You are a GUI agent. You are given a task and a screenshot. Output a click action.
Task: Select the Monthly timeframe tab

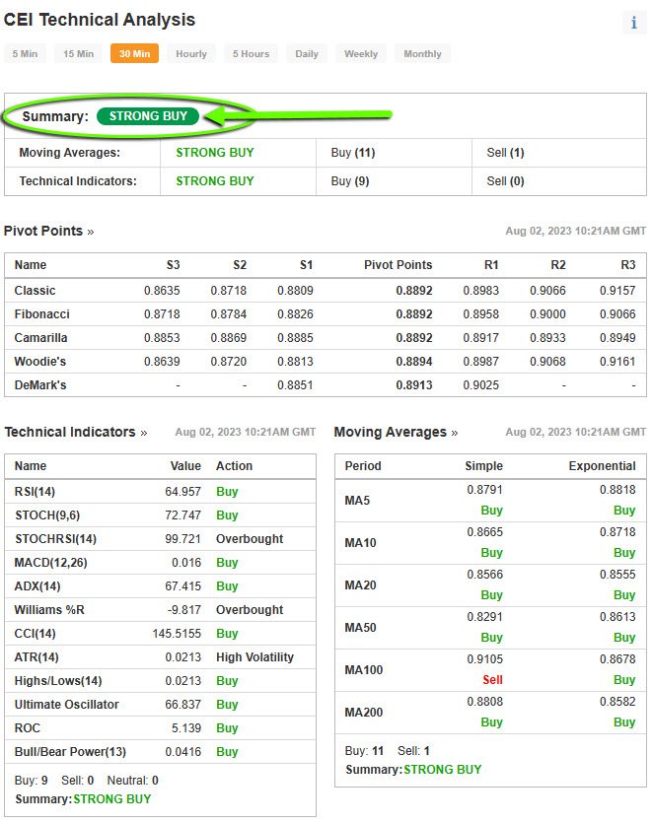click(x=422, y=54)
